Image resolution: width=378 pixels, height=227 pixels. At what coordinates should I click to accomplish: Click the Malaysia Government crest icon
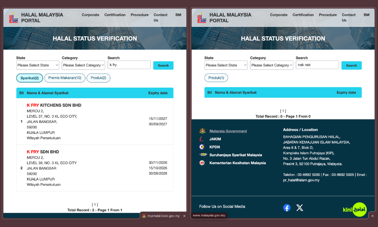202,131
